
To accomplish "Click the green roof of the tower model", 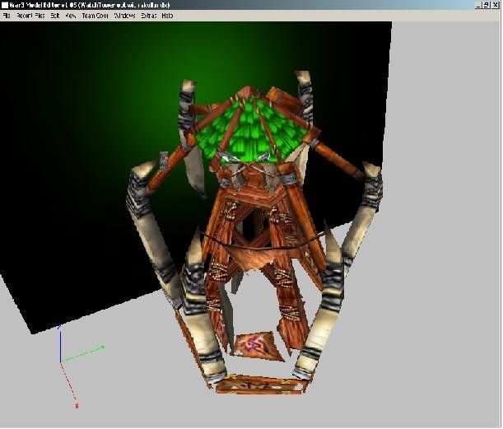I will [254, 132].
